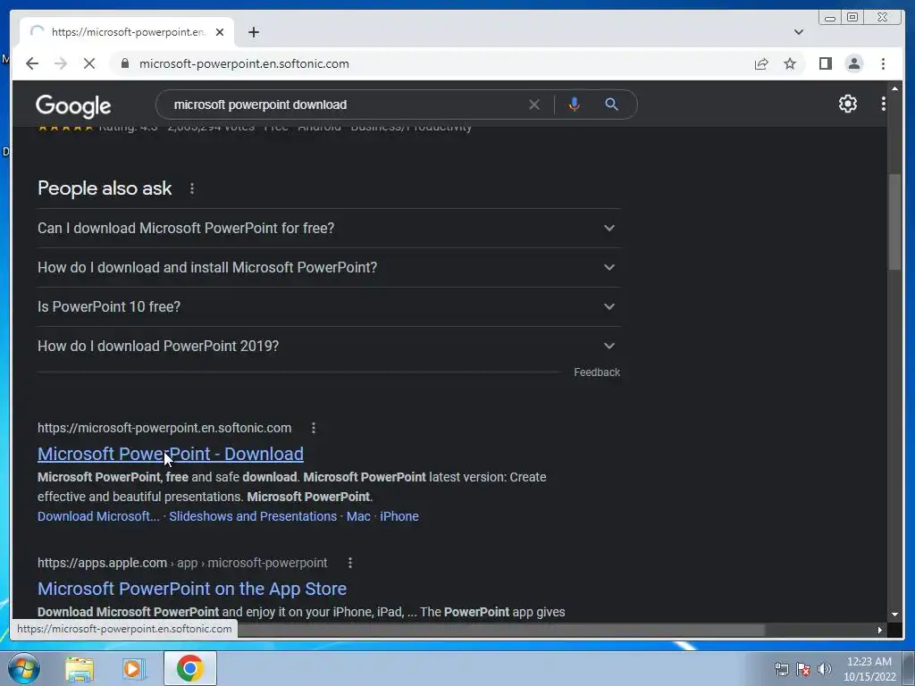Close the softonic tab

(220, 32)
